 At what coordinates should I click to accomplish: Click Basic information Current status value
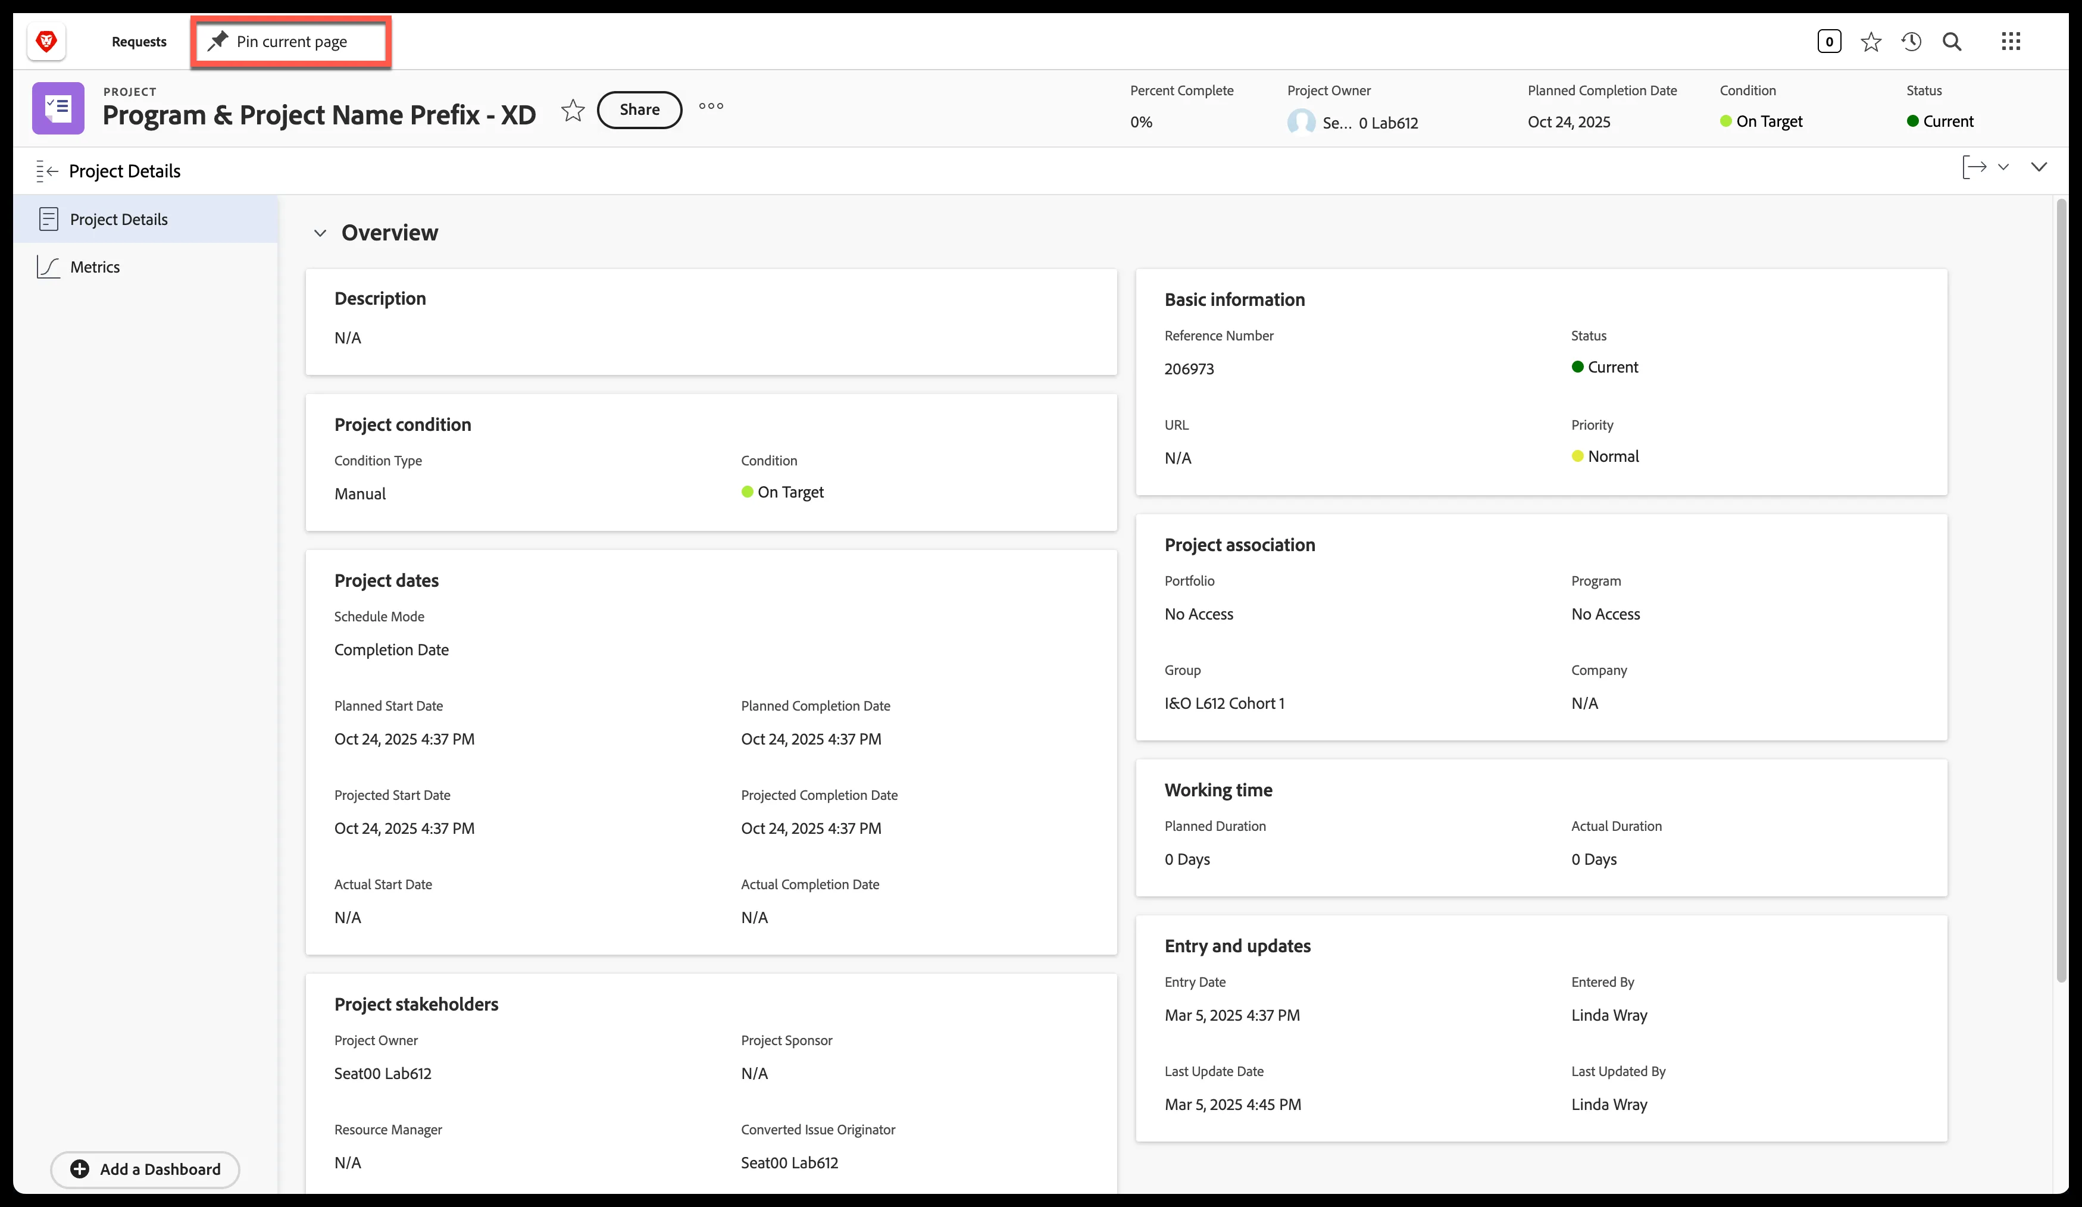(x=1605, y=367)
